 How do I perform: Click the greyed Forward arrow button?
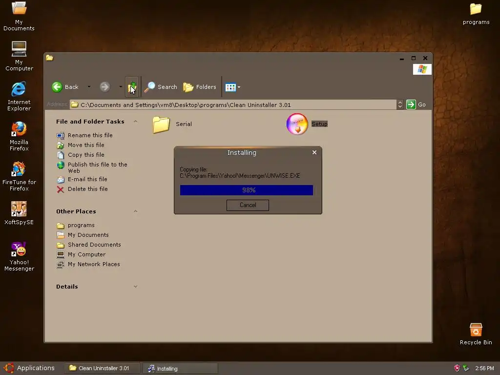104,87
